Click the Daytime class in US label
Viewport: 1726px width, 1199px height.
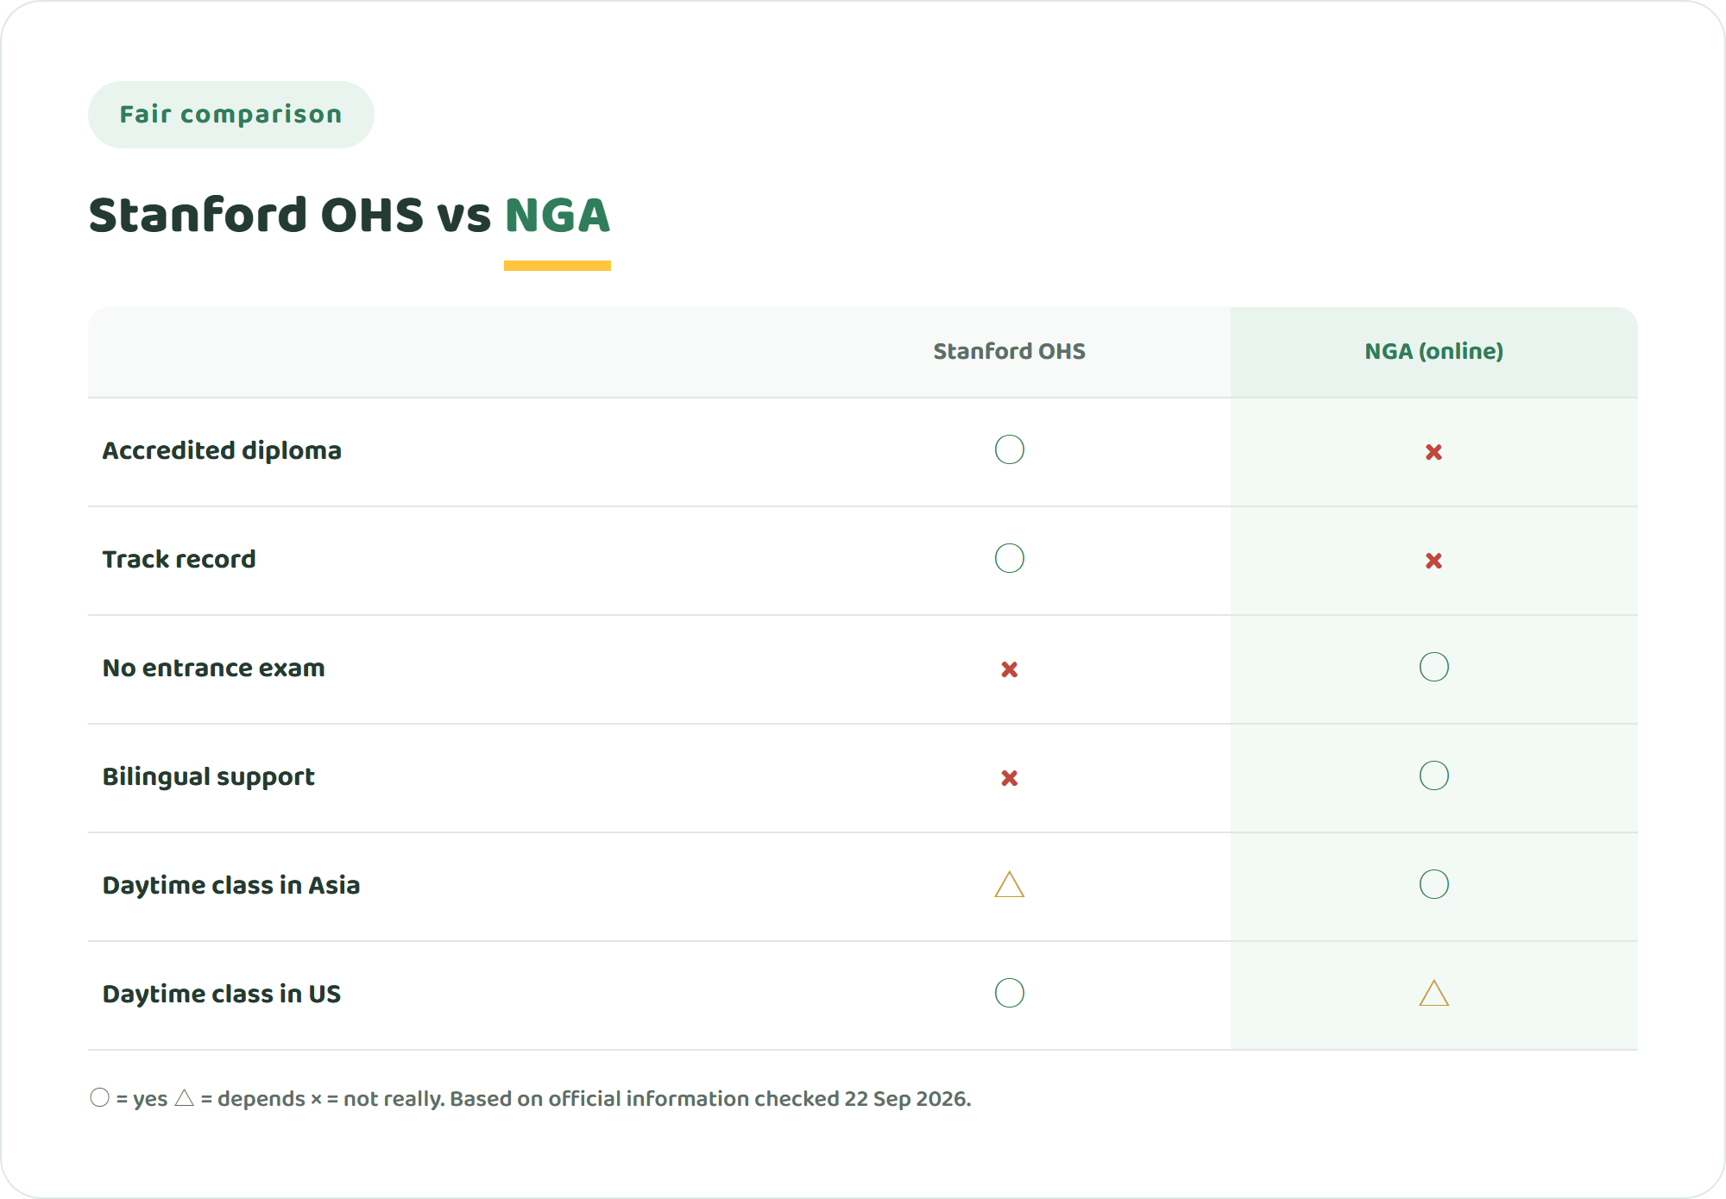pos(221,994)
